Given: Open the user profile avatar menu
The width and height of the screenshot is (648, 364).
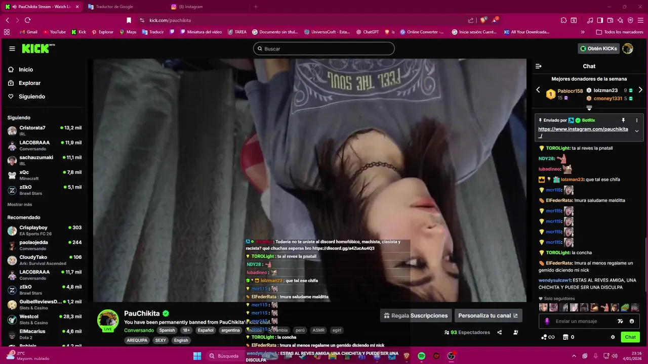Looking at the screenshot, I should point(628,49).
